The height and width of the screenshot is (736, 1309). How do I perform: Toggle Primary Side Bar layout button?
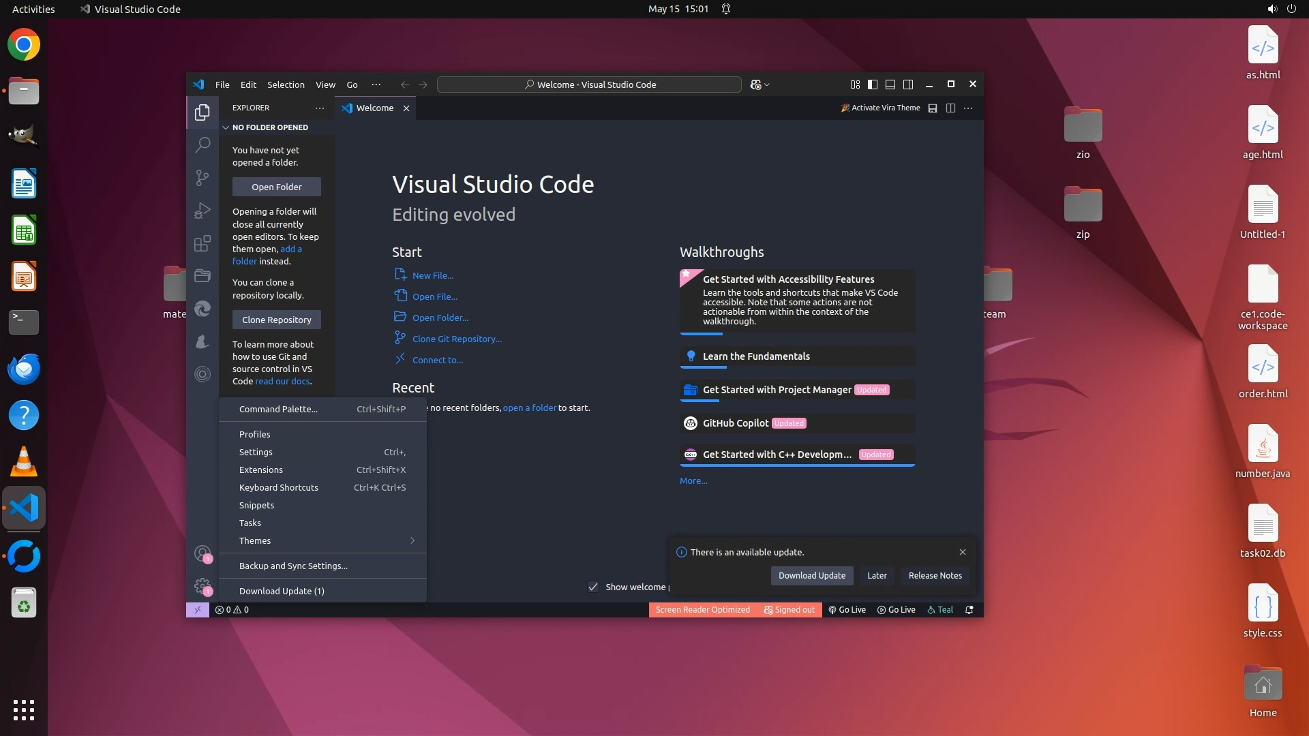pyautogui.click(x=873, y=85)
